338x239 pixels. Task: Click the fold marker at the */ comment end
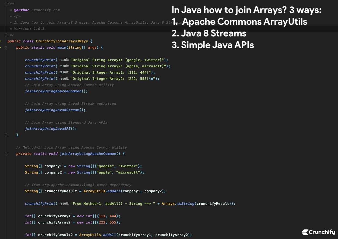(x=6, y=35)
